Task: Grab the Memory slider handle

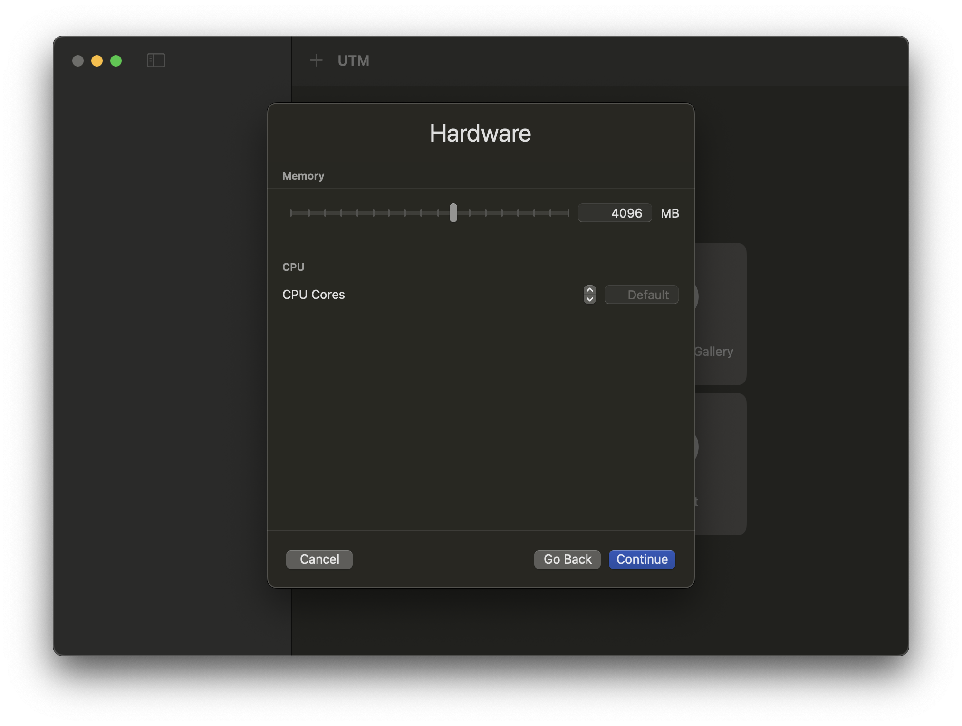Action: click(x=453, y=213)
